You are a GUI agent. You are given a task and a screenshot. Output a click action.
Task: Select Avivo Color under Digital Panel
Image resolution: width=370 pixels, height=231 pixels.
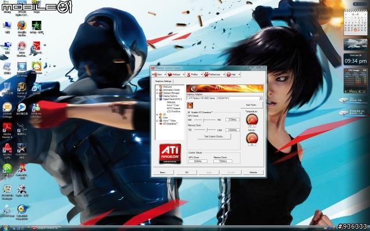(173, 105)
